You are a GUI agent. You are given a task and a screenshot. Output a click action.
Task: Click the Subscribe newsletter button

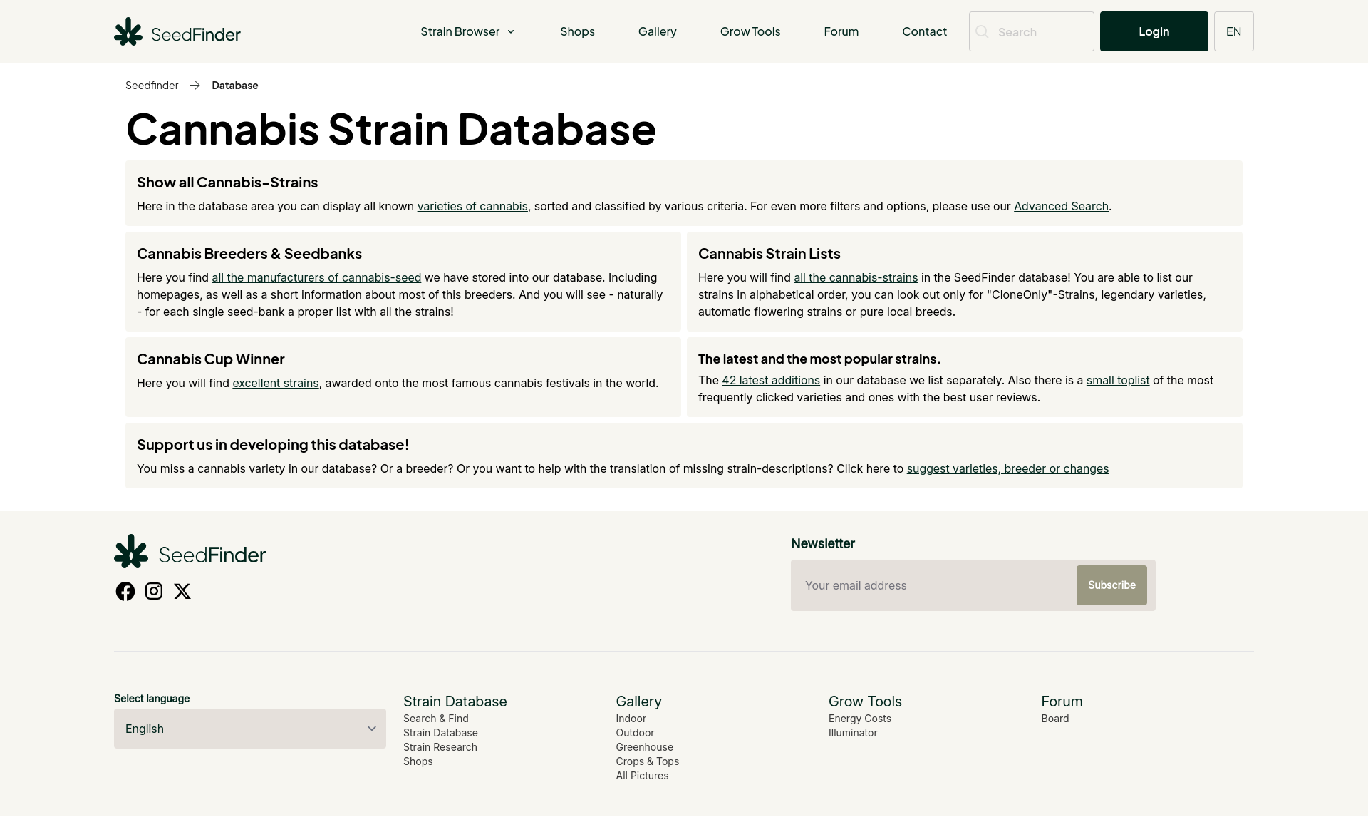pyautogui.click(x=1111, y=585)
